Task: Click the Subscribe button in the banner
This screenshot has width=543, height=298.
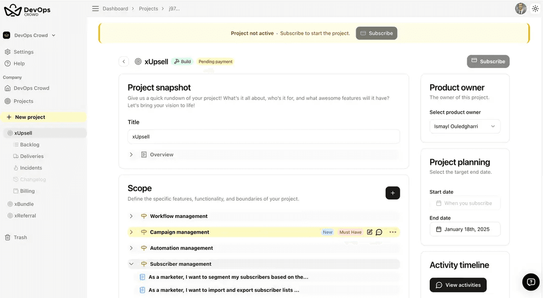Action: (376, 33)
